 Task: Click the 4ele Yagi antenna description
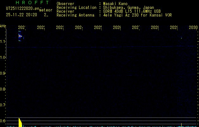[137, 15]
